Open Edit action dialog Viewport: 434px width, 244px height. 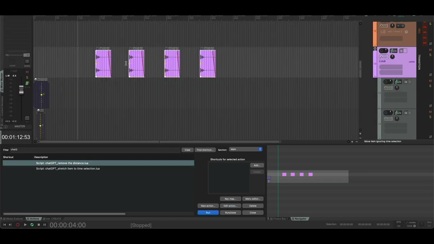pyautogui.click(x=231, y=206)
